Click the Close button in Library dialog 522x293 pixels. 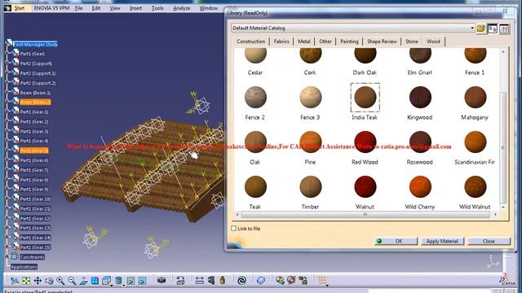[x=489, y=241]
